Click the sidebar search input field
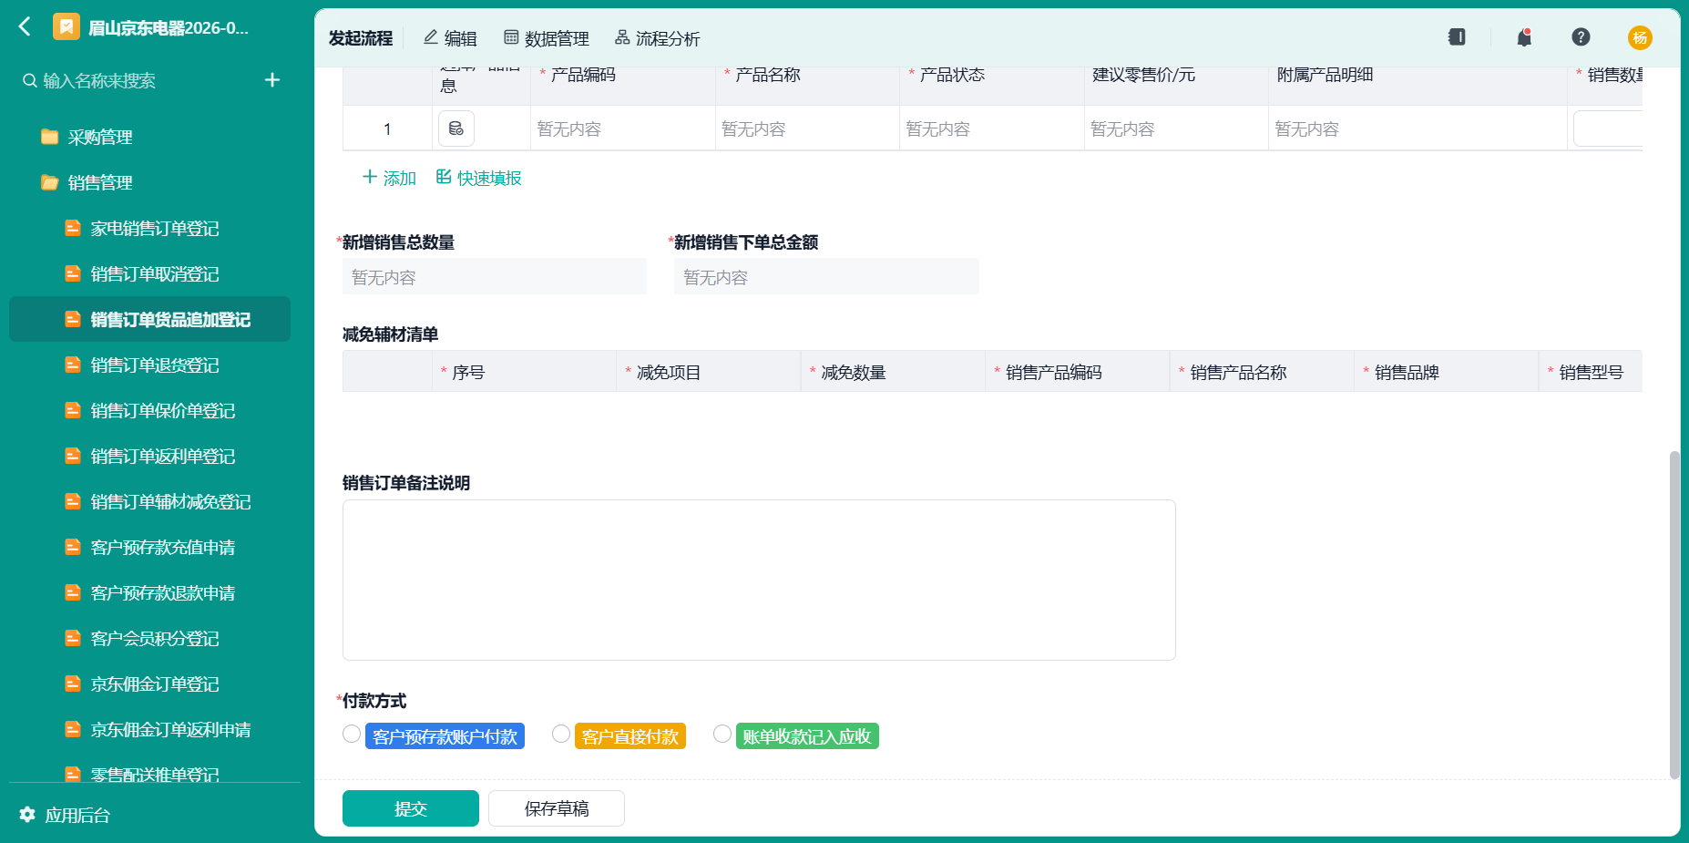1689x843 pixels. pyautogui.click(x=137, y=80)
